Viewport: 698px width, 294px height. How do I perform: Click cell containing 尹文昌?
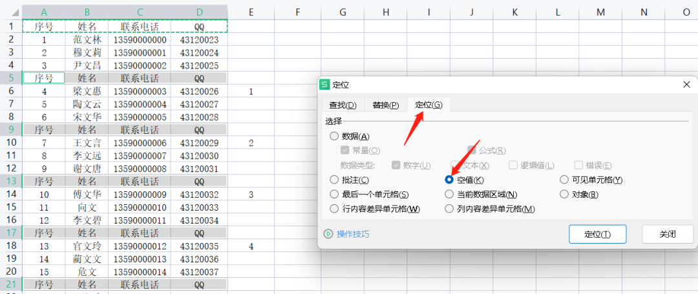click(x=87, y=65)
